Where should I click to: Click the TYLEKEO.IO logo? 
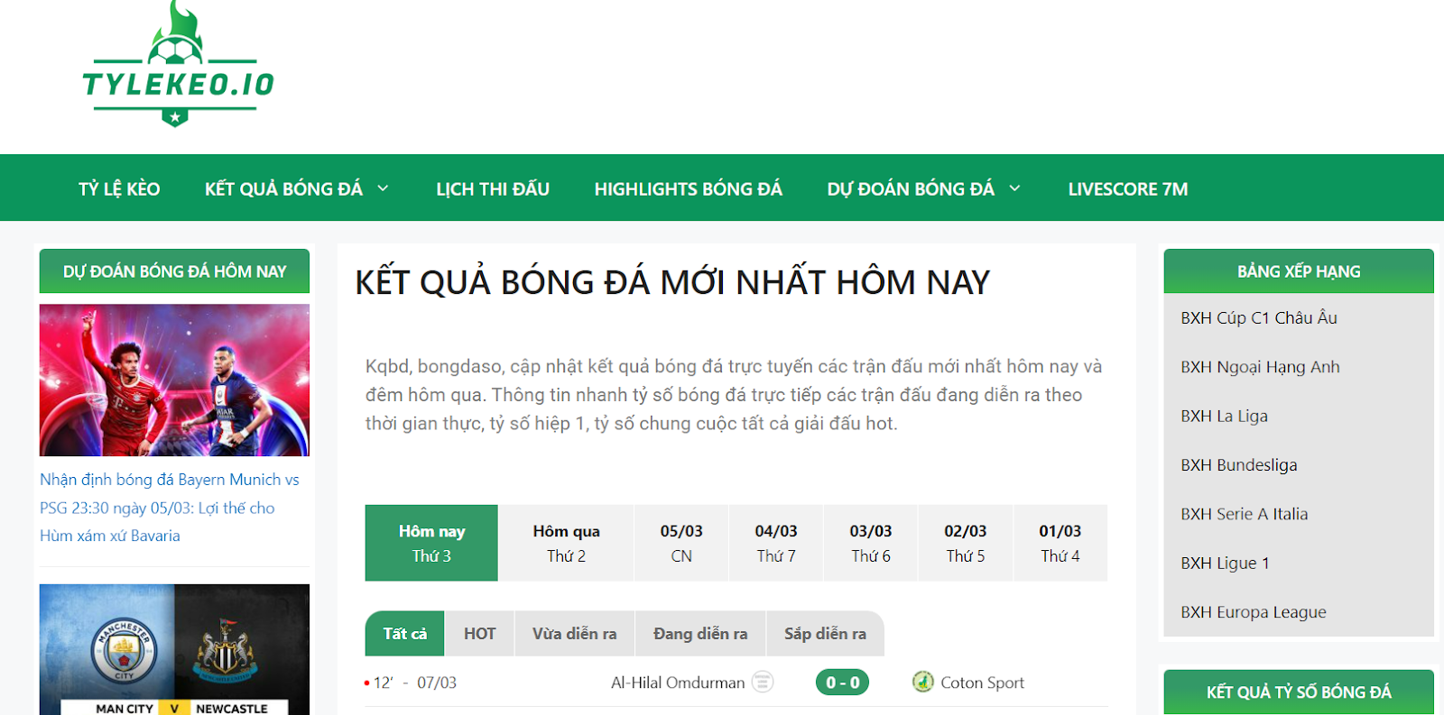click(x=178, y=64)
